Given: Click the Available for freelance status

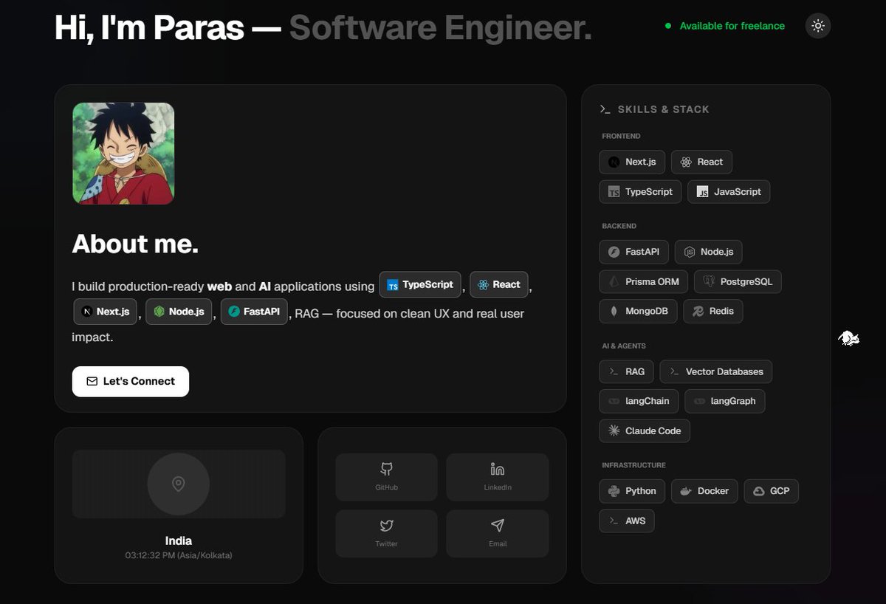Looking at the screenshot, I should [724, 26].
